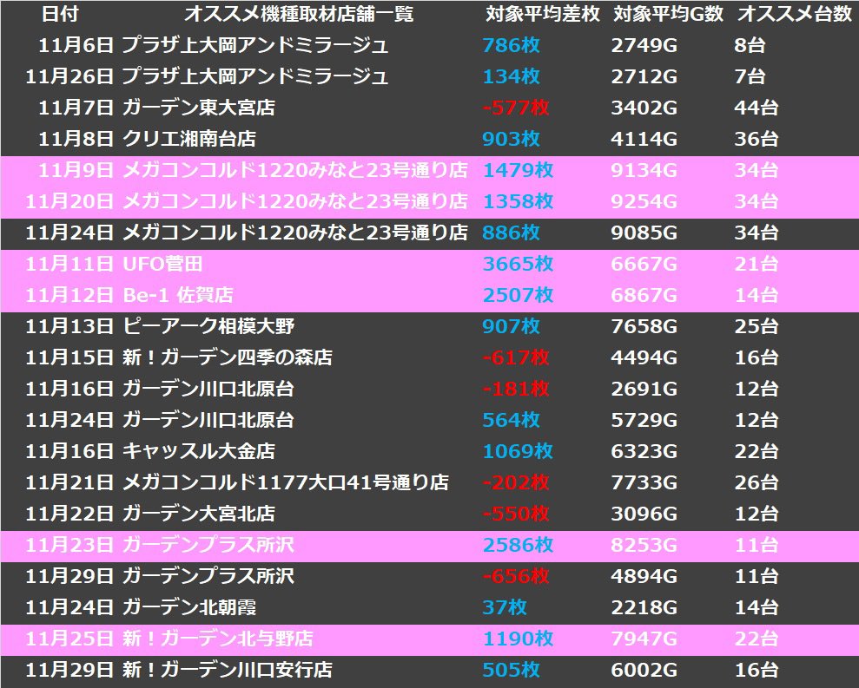Click the 対象平均差枚 column header
The height and width of the screenshot is (688, 859).
542,14
